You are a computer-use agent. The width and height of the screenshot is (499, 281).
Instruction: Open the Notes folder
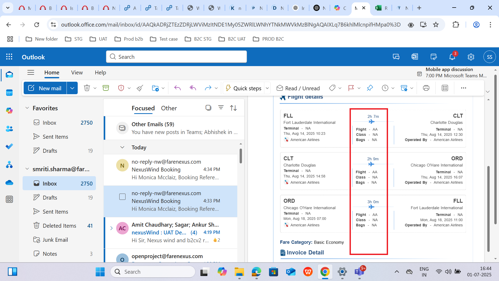coord(59,254)
